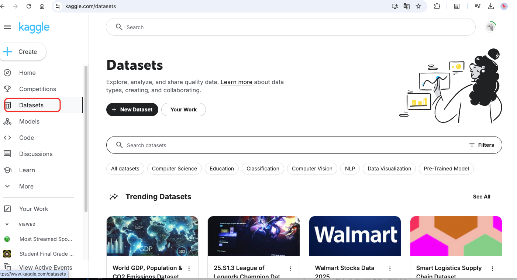Expand the More sidebar section

pyautogui.click(x=7, y=186)
